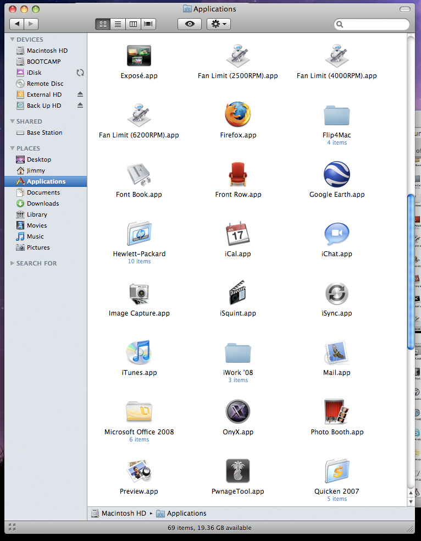Screen dimensions: 421x541
Task: Open Library in the sidebar
Action: point(46,214)
